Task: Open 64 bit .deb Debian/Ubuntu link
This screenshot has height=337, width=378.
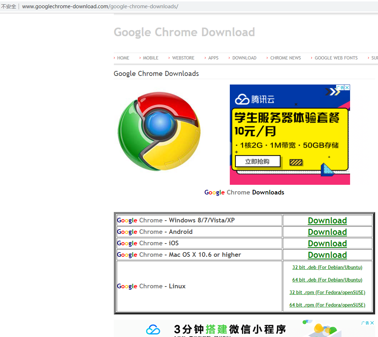Action: [327, 280]
